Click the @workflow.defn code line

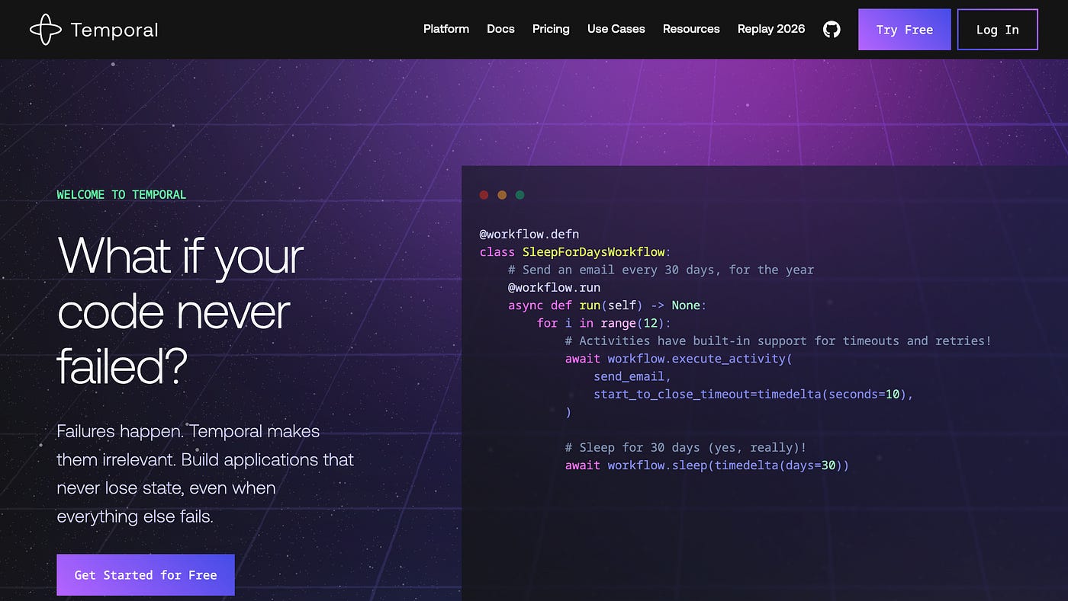pos(529,234)
